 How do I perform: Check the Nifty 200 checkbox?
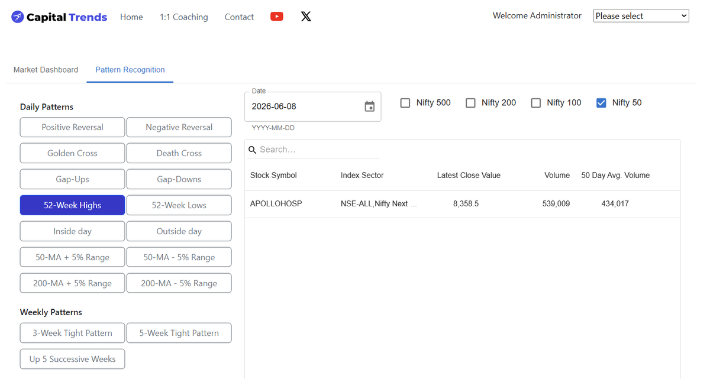pyautogui.click(x=470, y=103)
